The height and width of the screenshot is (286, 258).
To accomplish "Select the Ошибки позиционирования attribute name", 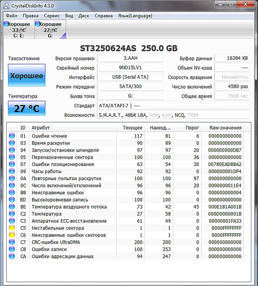I will (63, 164).
